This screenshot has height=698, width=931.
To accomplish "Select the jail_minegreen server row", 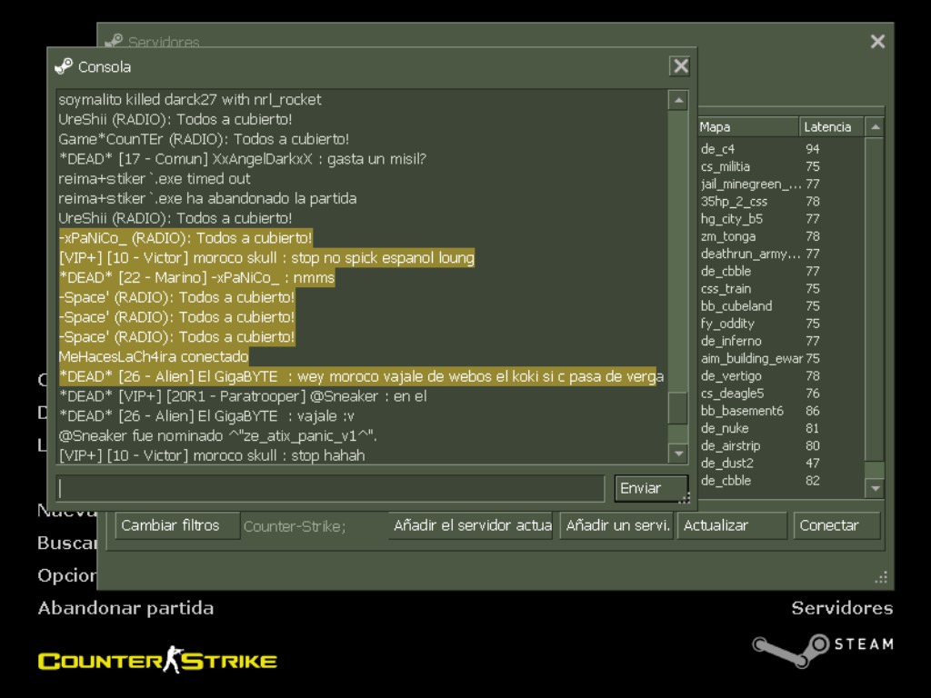I will point(781,184).
